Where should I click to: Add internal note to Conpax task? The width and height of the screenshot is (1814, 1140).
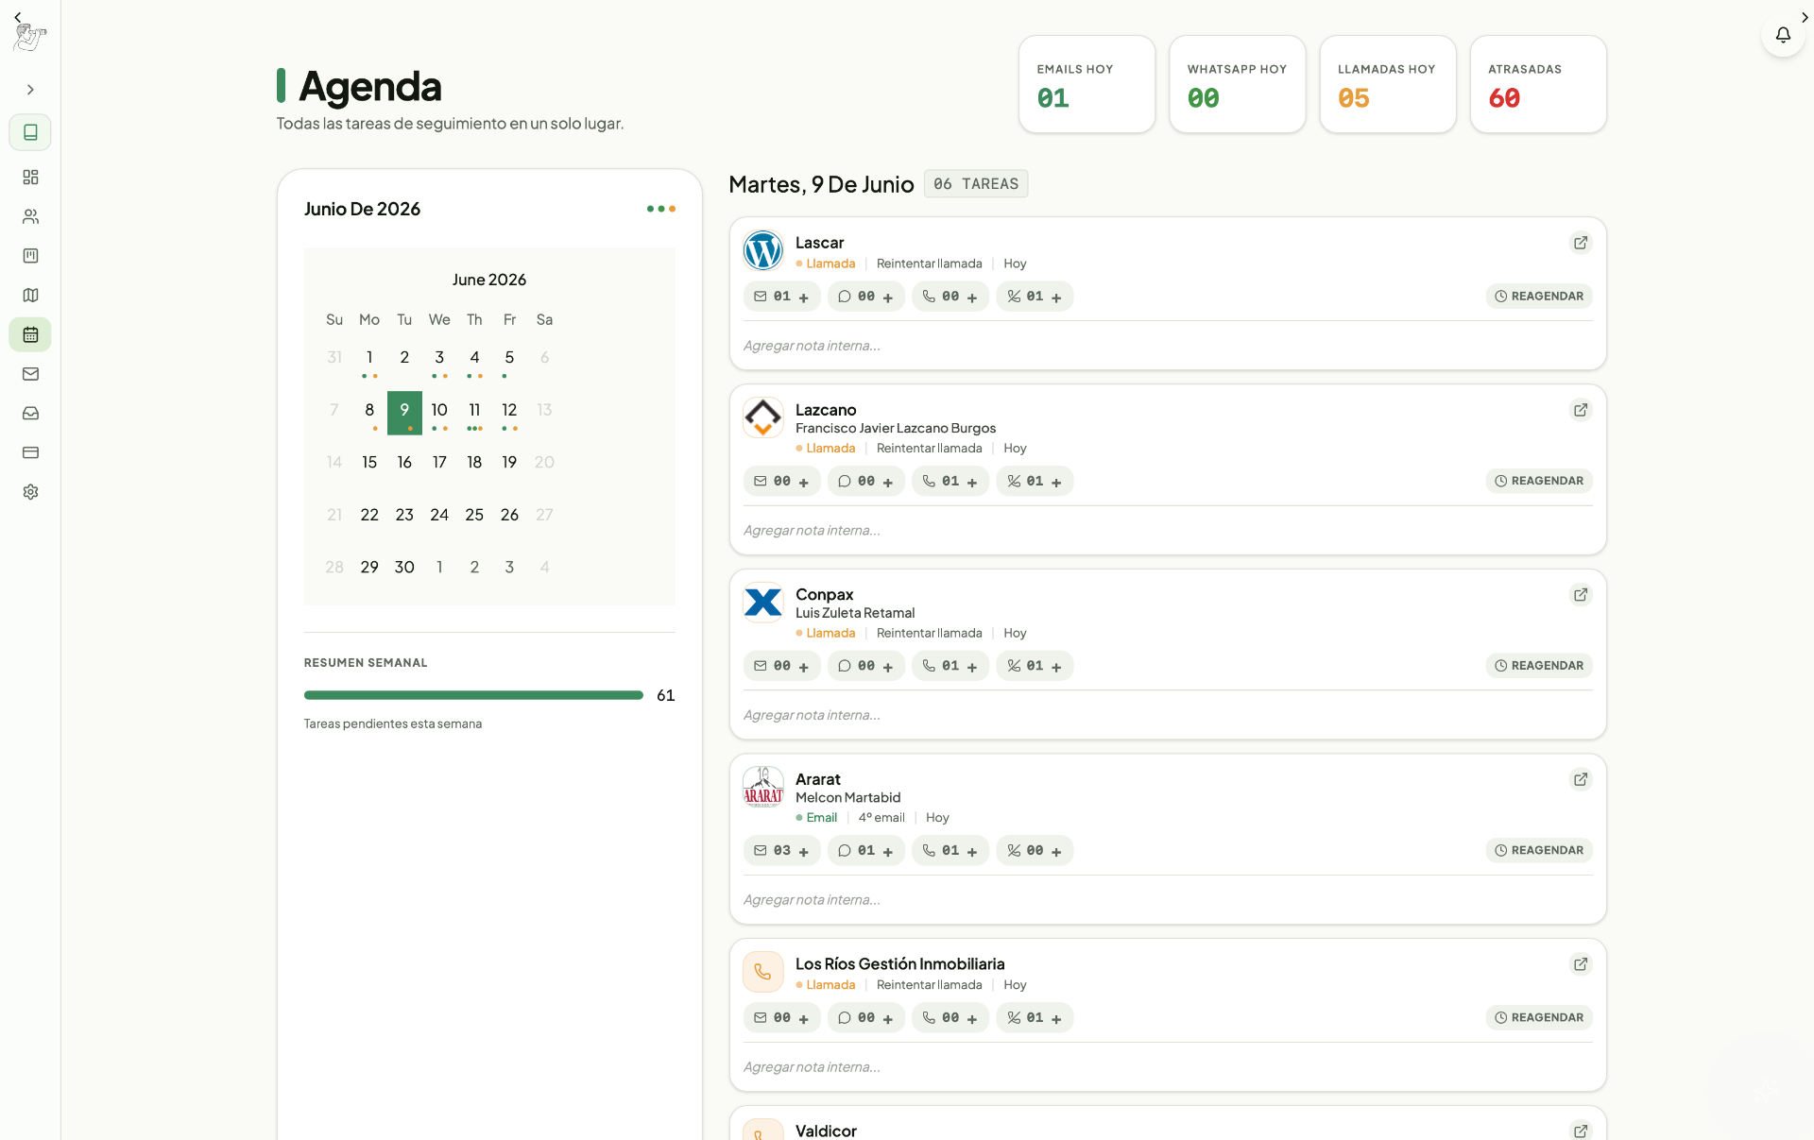point(1168,715)
